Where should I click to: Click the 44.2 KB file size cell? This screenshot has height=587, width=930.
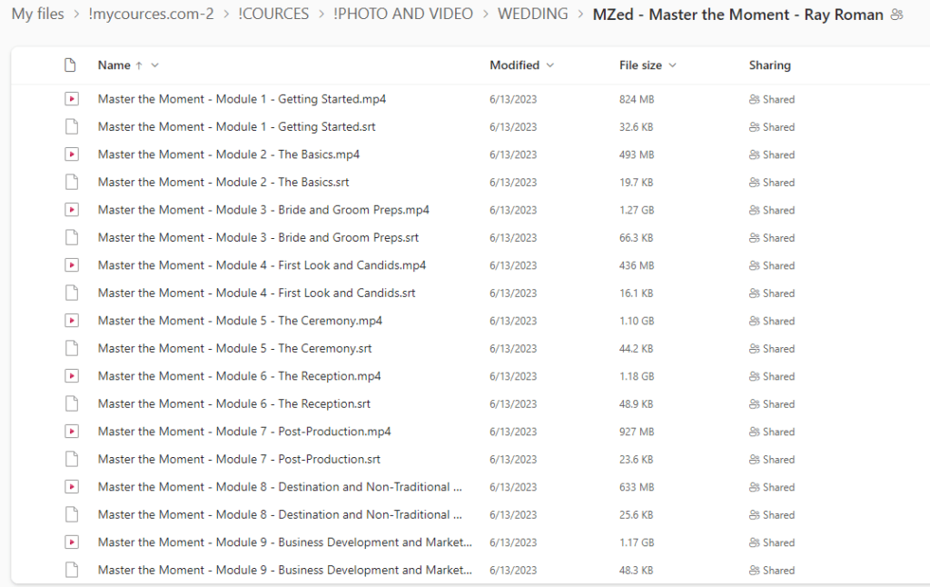pos(636,348)
